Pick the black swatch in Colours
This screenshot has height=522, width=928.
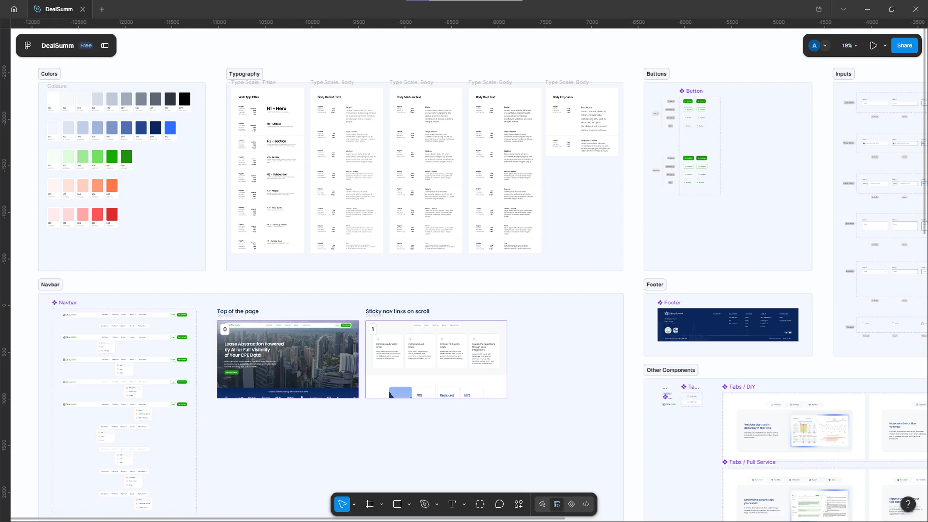pyautogui.click(x=185, y=99)
